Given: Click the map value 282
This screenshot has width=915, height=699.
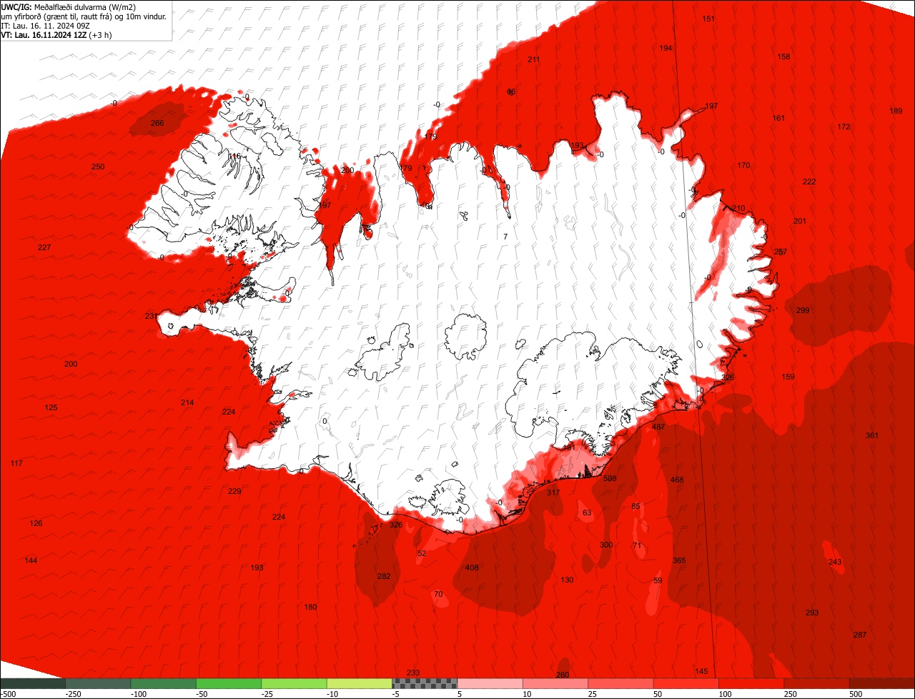Looking at the screenshot, I should point(384,576).
